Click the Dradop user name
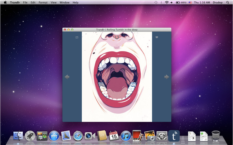This screenshot has height=145, width=233. coord(218,3)
